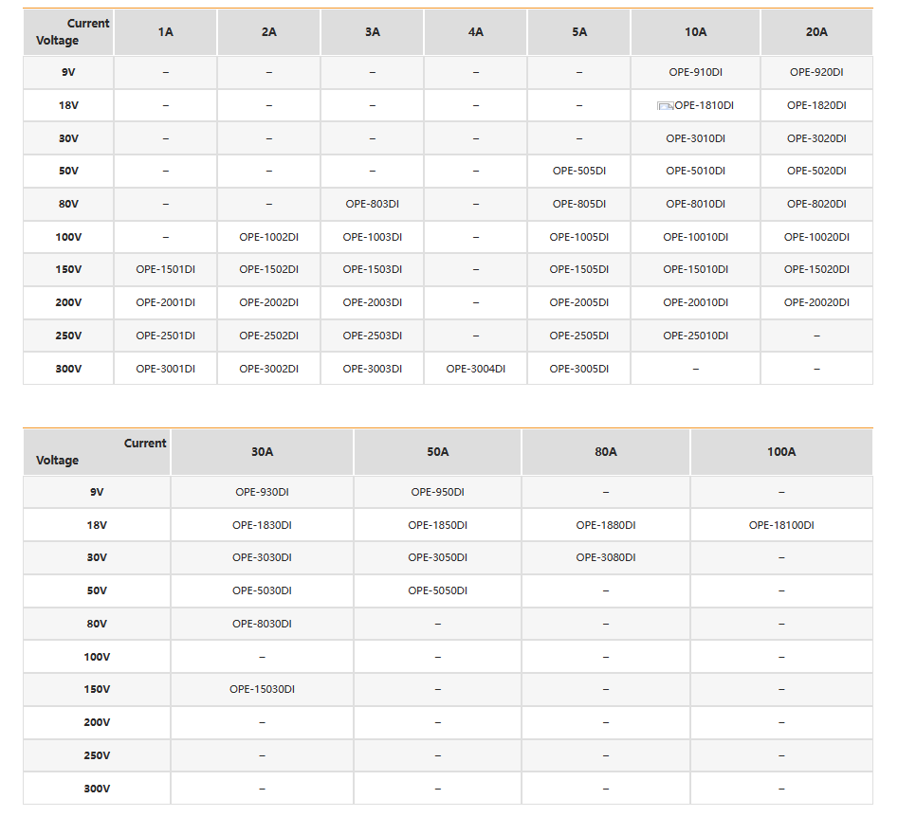This screenshot has height=817, width=898.
Task: Click the OPE-803DI model
Action: (373, 204)
